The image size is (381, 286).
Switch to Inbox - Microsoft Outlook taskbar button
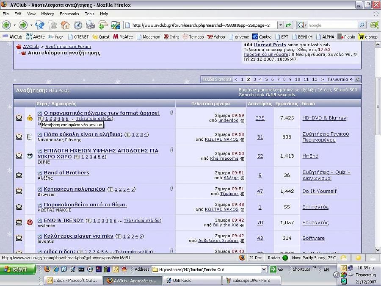click(x=73, y=280)
